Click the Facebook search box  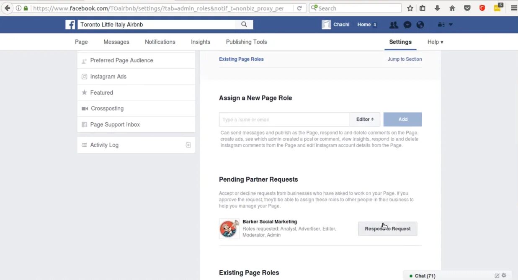157,25
